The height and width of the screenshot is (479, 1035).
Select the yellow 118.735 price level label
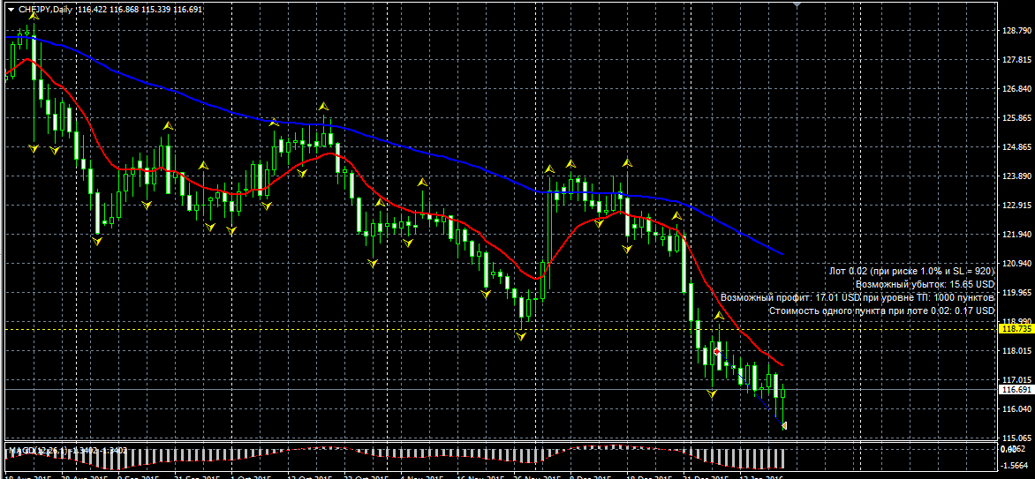(x=1016, y=328)
